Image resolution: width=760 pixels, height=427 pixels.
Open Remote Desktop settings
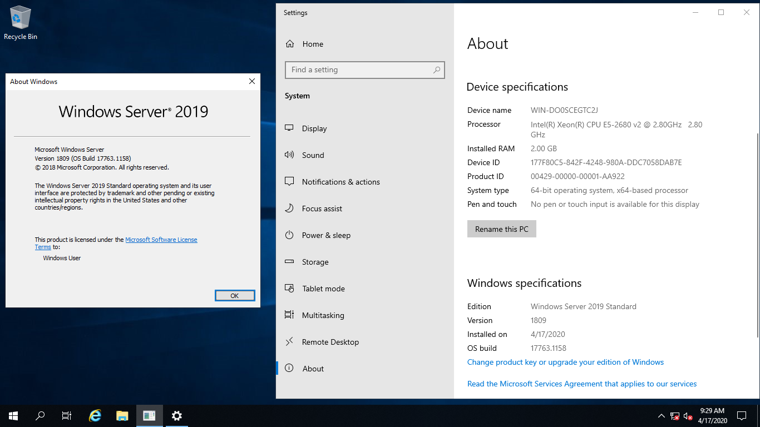pos(365,342)
